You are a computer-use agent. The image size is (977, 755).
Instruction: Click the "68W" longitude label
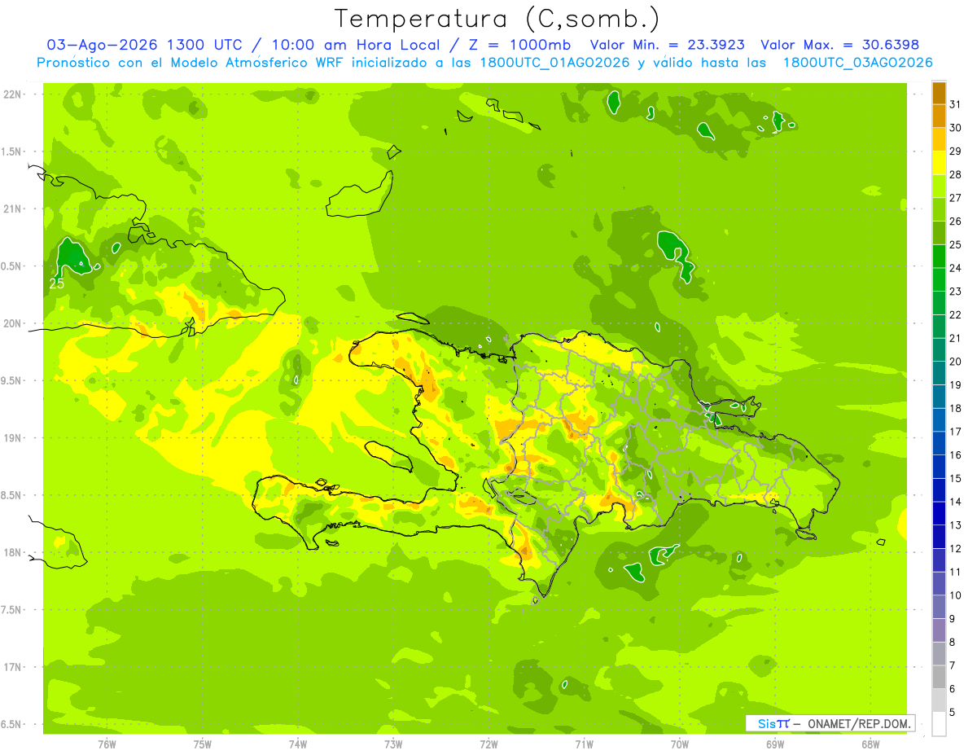[x=870, y=744]
